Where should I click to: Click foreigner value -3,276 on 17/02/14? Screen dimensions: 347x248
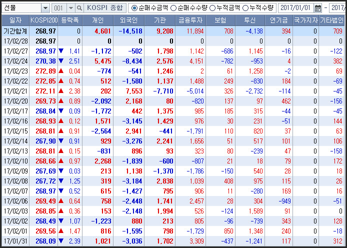(x=132, y=141)
